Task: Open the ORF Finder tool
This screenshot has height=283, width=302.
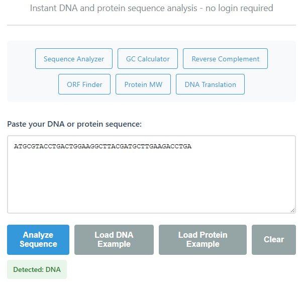Action: [x=84, y=84]
